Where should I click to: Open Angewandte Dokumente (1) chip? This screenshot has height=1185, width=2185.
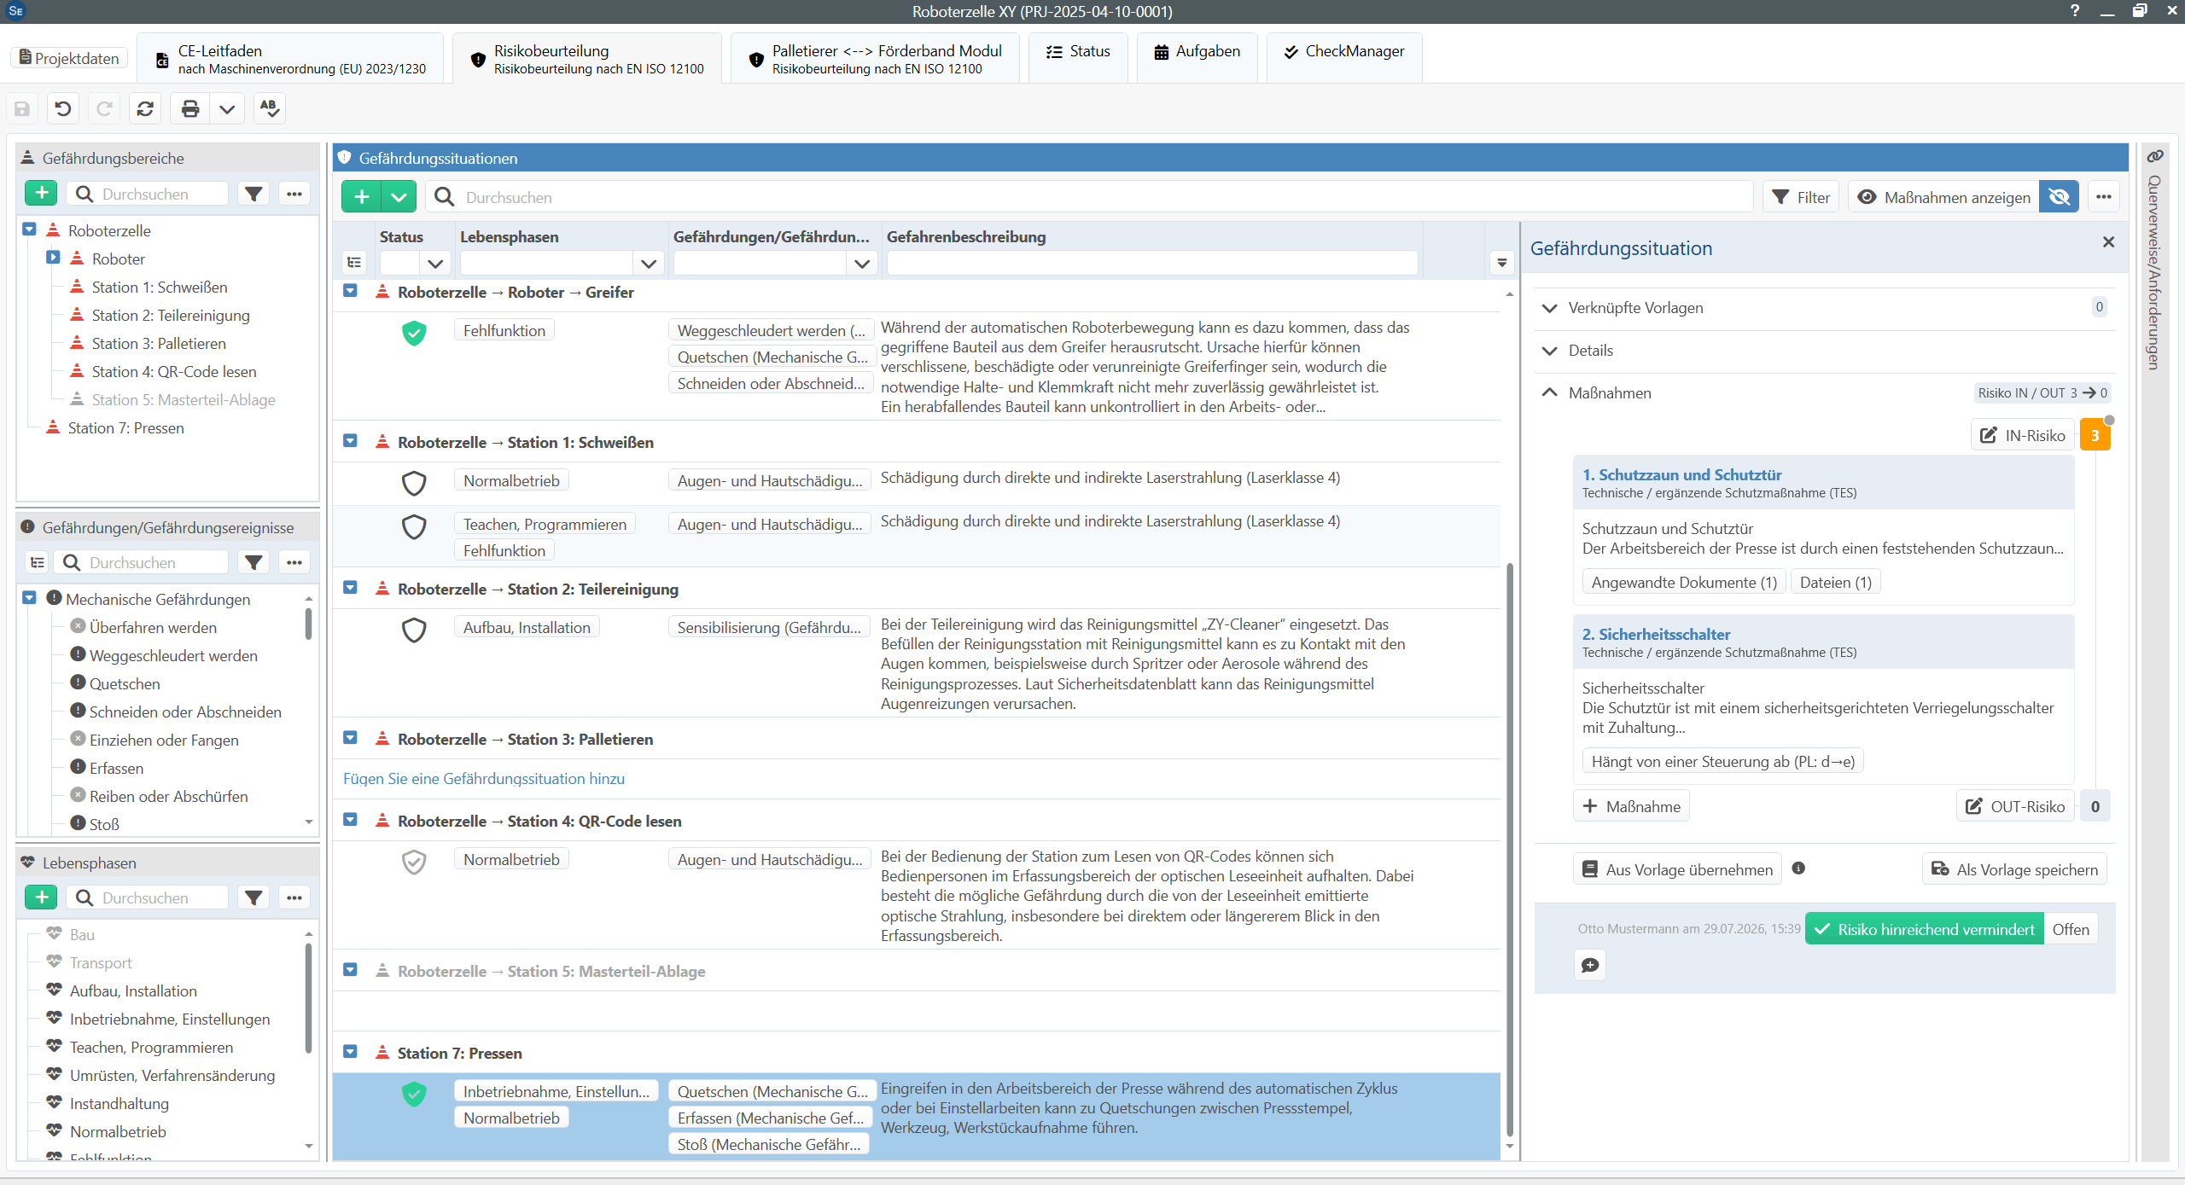point(1684,583)
